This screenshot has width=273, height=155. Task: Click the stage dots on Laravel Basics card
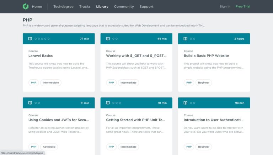click(42, 39)
